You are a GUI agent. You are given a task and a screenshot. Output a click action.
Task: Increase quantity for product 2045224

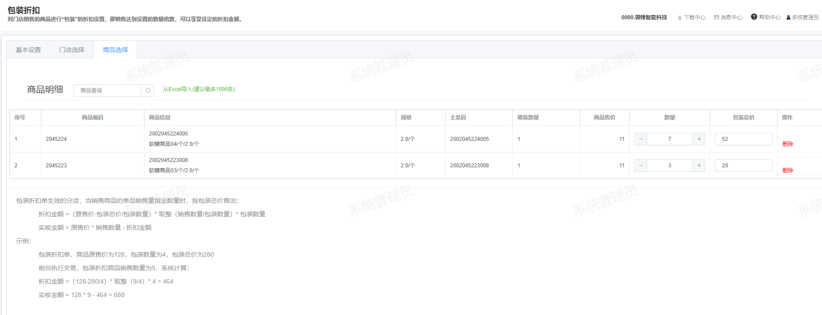[699, 139]
